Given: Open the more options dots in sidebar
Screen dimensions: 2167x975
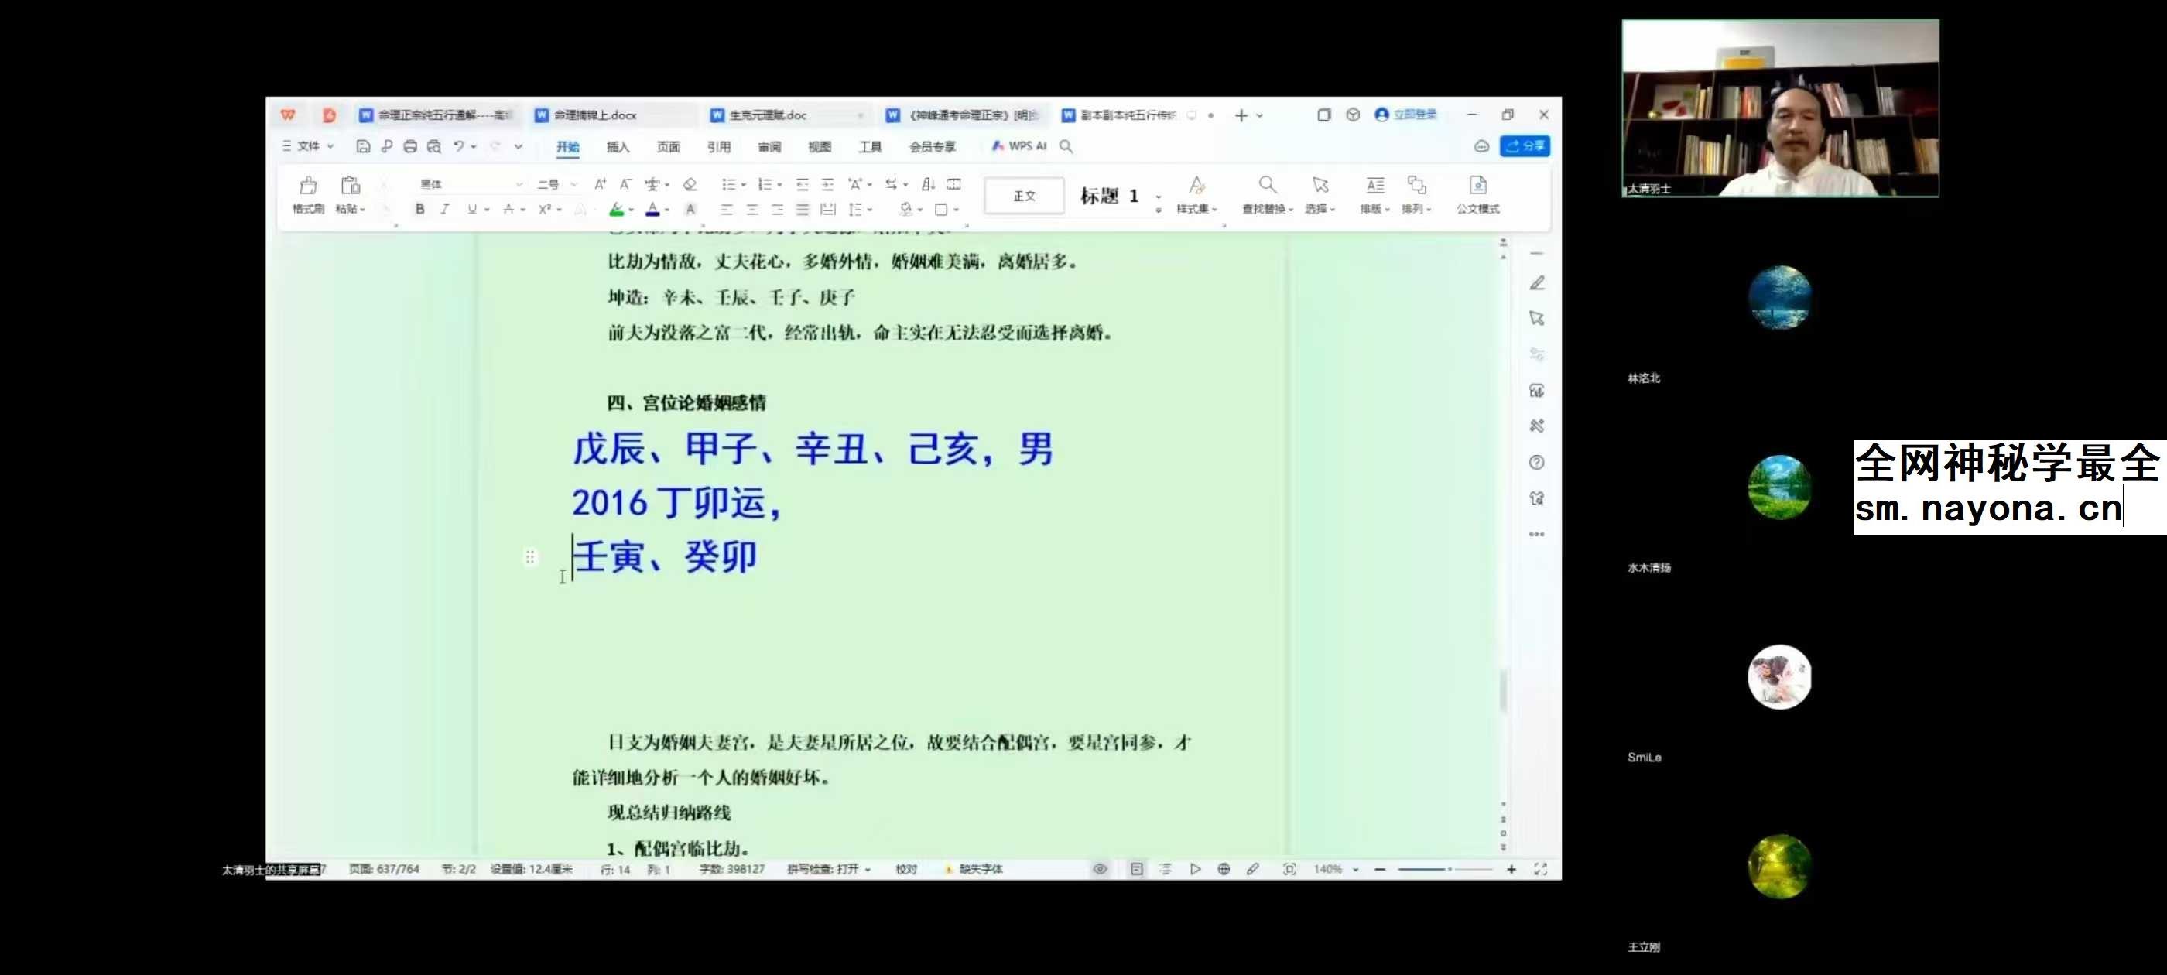Looking at the screenshot, I should click(x=1537, y=534).
